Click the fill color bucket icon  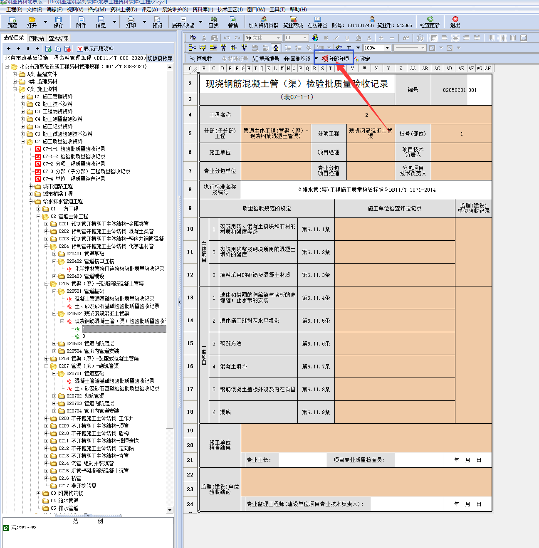(358, 38)
